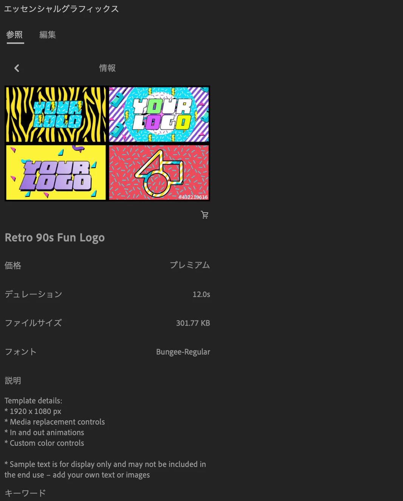Click the Retro 90s Fun Logo title
The width and height of the screenshot is (403, 501).
point(55,238)
